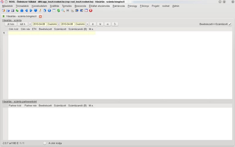Click the second small button after the > arrow

100,24
